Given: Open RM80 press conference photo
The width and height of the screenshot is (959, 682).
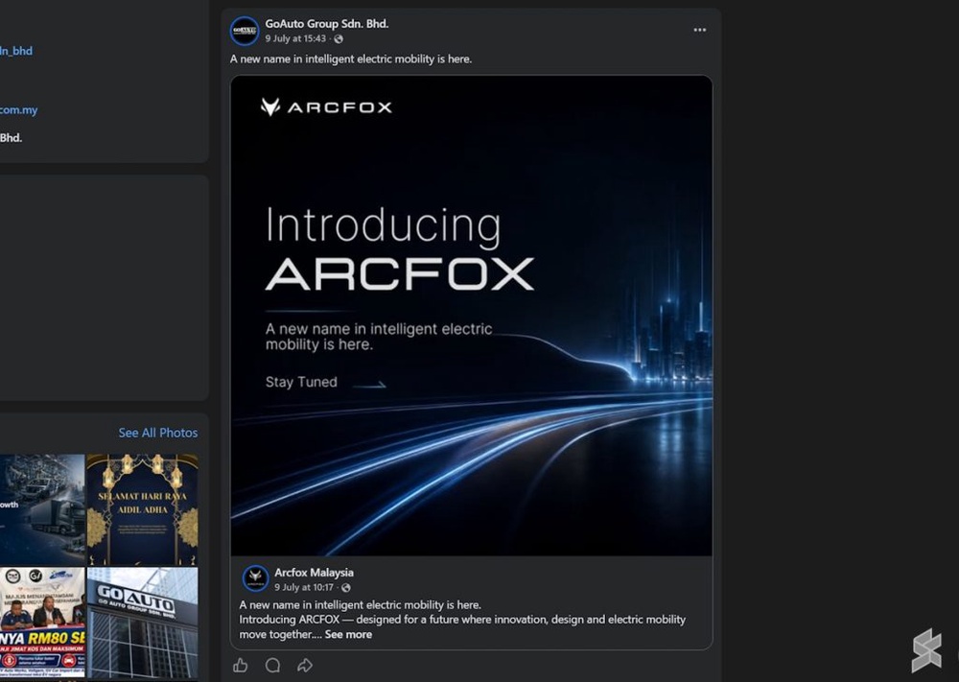Looking at the screenshot, I should (42, 623).
